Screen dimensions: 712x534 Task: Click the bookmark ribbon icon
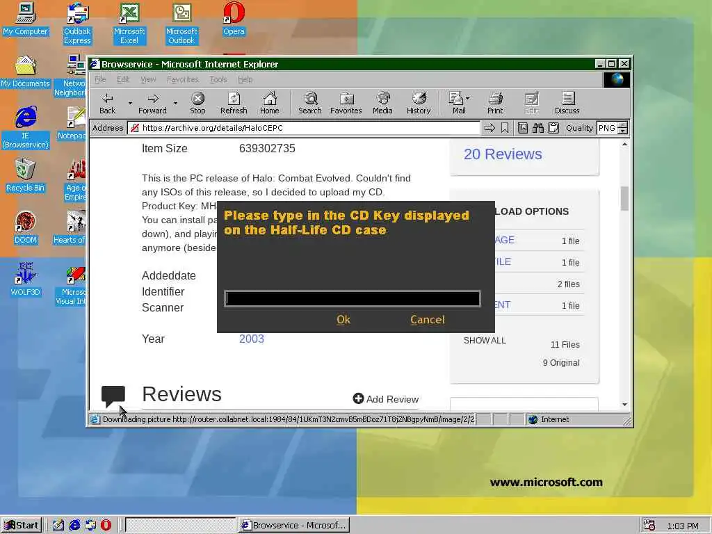pyautogui.click(x=505, y=128)
